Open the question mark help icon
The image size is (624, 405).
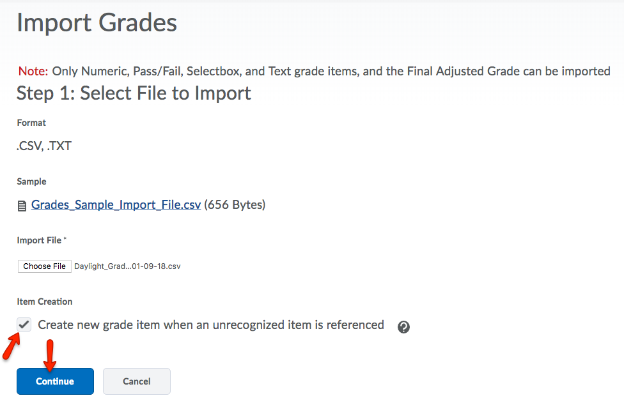coord(403,327)
